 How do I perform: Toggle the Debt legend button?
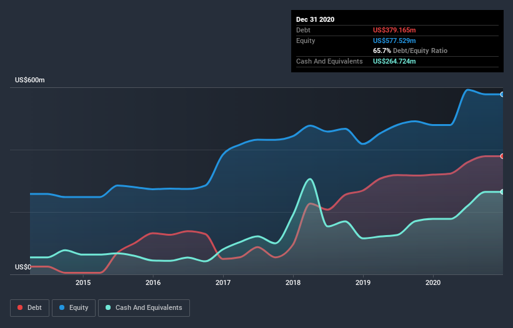pos(29,308)
